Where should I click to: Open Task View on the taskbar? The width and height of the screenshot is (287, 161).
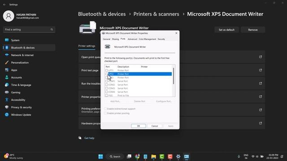click(x=129, y=157)
